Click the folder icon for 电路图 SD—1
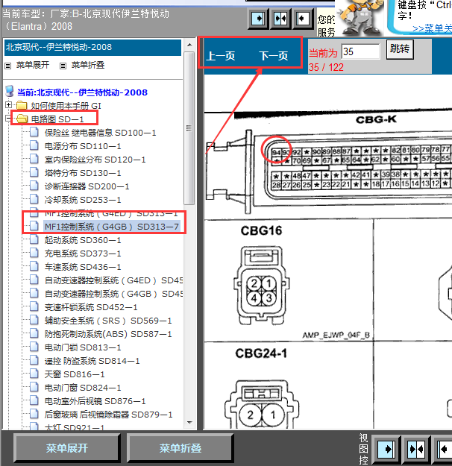 22,119
